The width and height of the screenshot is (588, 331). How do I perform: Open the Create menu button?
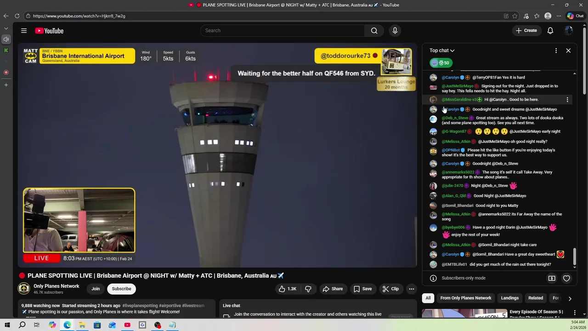pos(526,31)
